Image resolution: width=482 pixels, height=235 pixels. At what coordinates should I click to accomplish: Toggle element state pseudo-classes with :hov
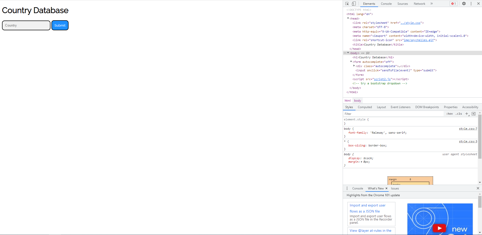449,114
